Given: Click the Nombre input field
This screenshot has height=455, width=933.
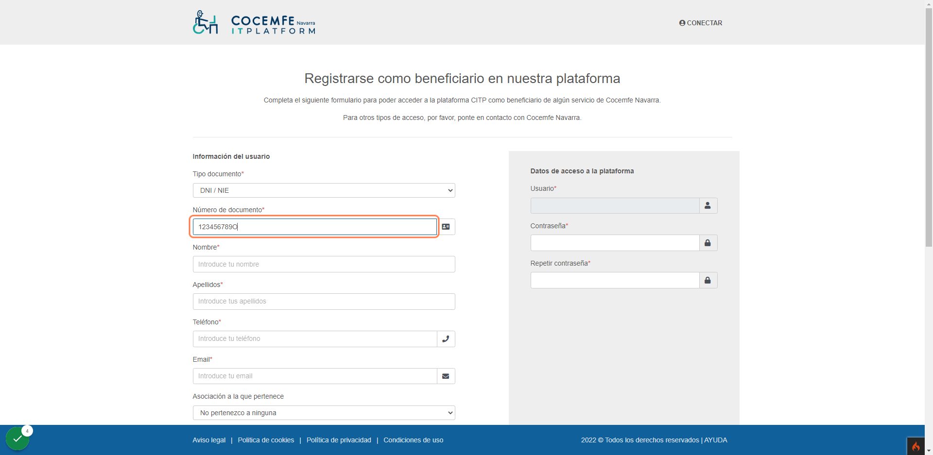Looking at the screenshot, I should [x=324, y=264].
